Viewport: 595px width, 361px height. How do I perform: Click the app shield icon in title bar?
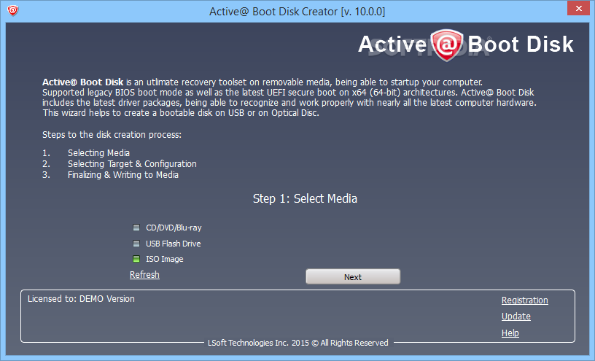[13, 10]
